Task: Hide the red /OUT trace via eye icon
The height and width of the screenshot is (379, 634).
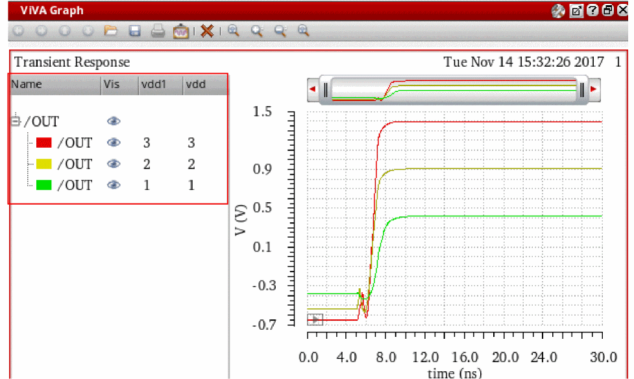Action: click(114, 143)
